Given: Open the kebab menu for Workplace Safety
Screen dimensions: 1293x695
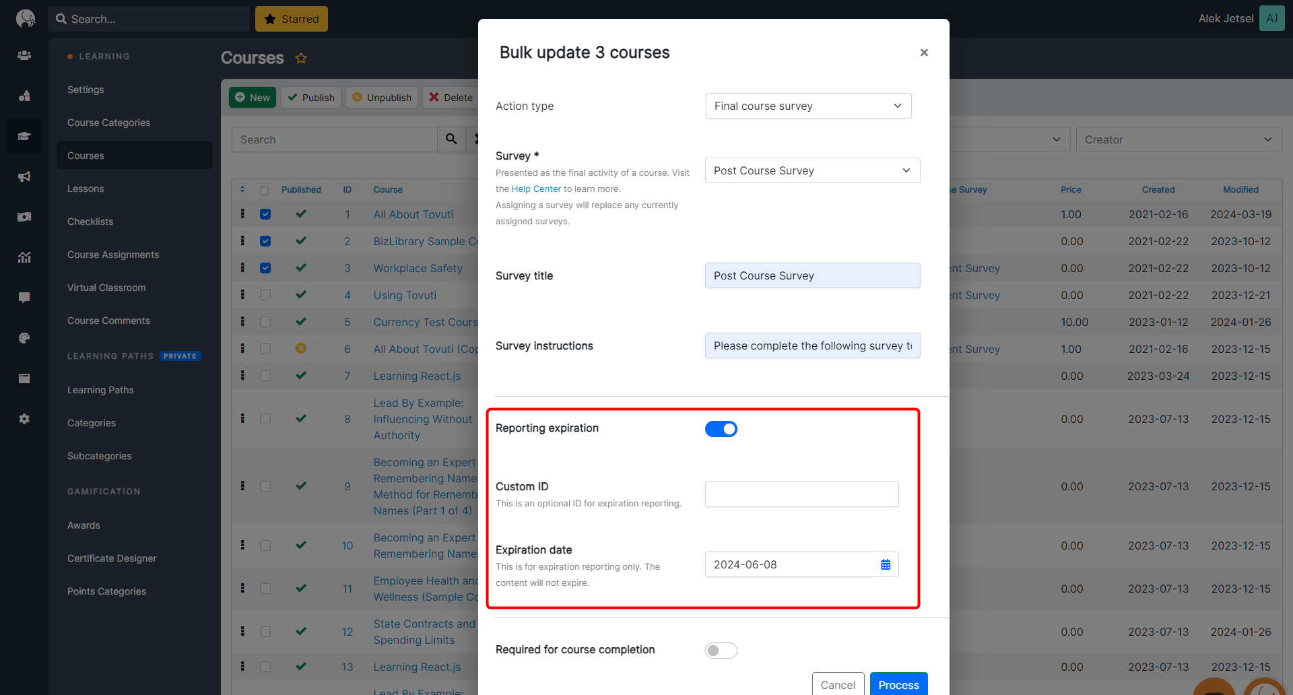Looking at the screenshot, I should [x=242, y=268].
